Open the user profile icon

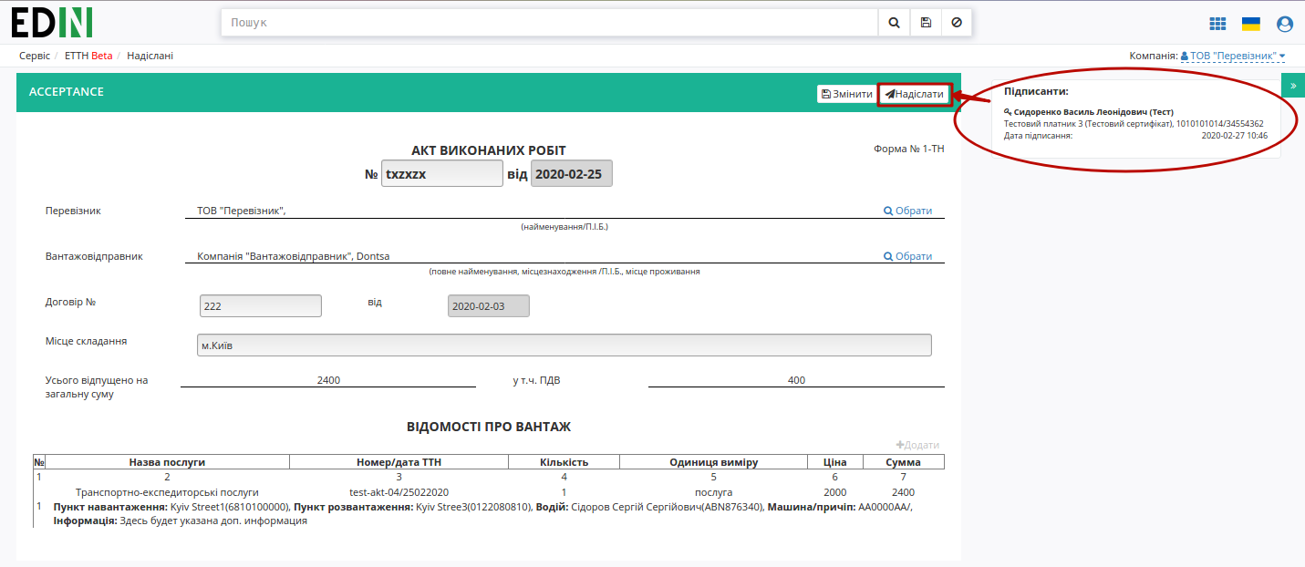1285,24
